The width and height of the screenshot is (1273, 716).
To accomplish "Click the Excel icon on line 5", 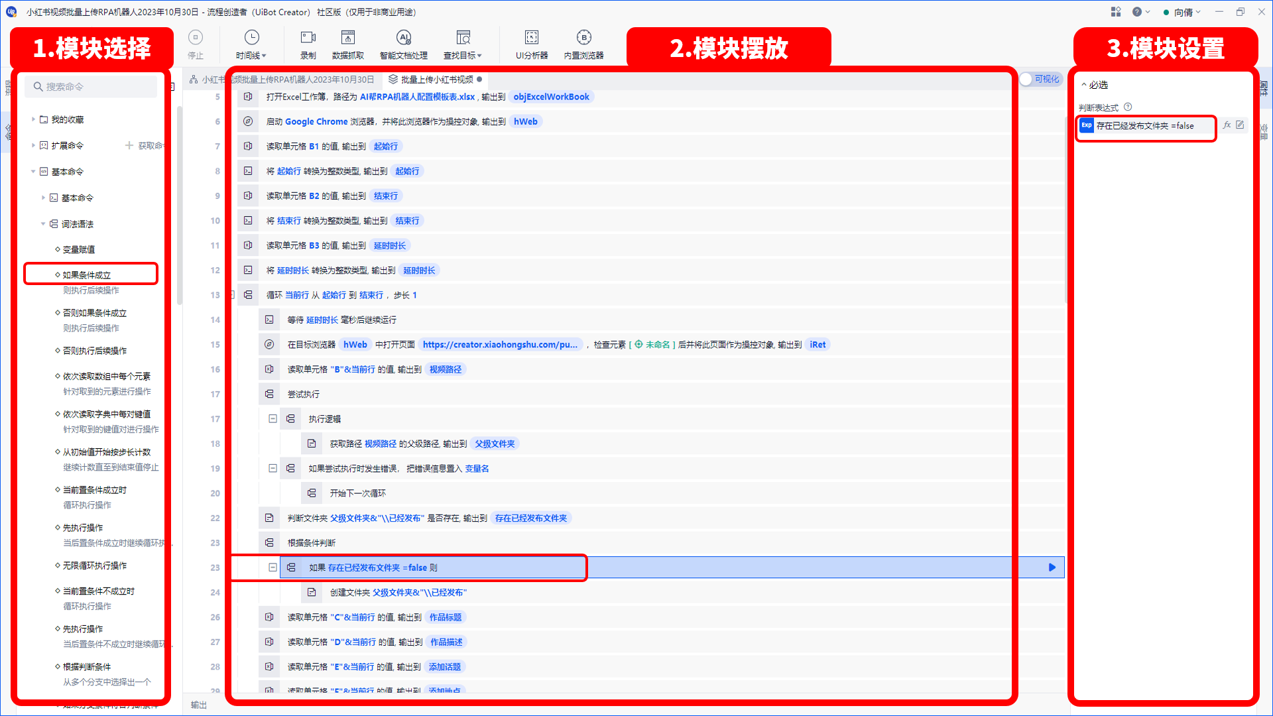I will point(248,97).
